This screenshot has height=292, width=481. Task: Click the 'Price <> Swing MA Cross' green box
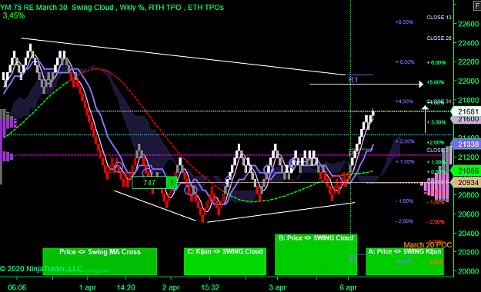tap(100, 261)
